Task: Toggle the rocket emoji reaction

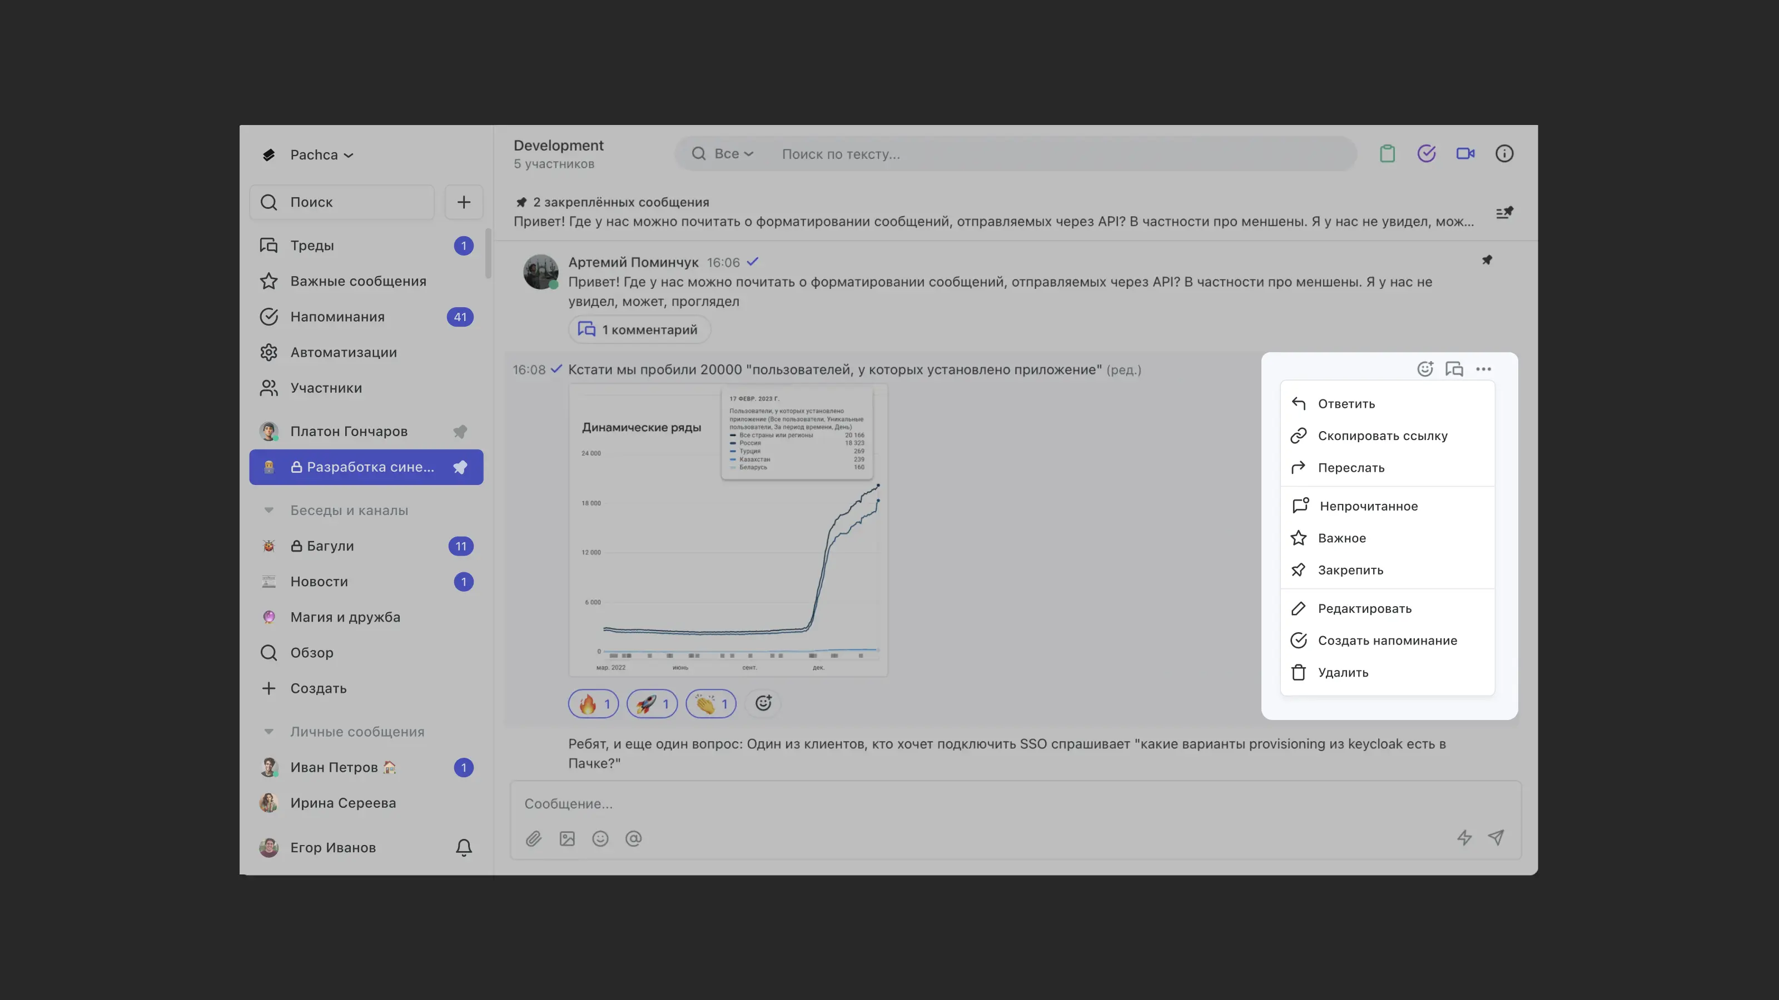Action: (652, 704)
